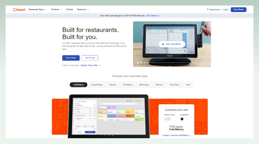259x144 pixels.
Task: Open the Restaurants link in header
Action: click(214, 10)
